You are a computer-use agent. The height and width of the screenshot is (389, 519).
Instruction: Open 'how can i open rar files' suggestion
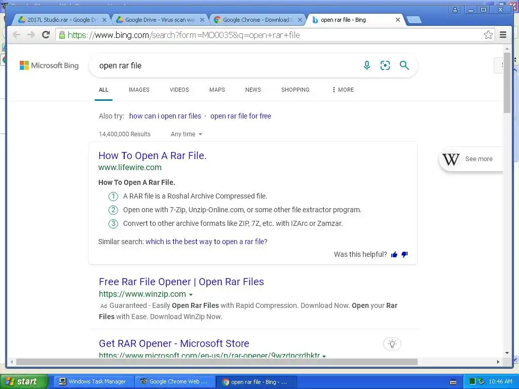[x=165, y=116]
